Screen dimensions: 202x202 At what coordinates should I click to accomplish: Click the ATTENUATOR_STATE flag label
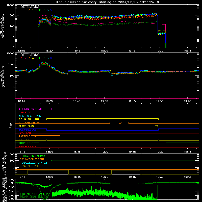click(31, 109)
